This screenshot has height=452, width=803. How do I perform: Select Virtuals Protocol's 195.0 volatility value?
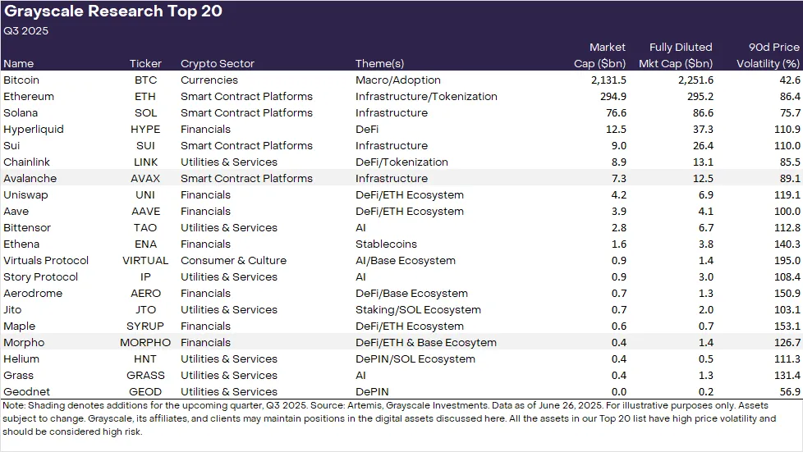coord(786,260)
